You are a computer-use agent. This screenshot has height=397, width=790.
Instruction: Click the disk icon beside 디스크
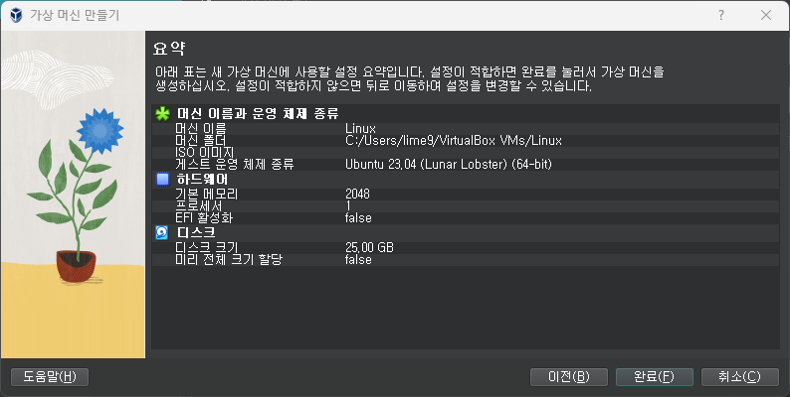tap(162, 232)
